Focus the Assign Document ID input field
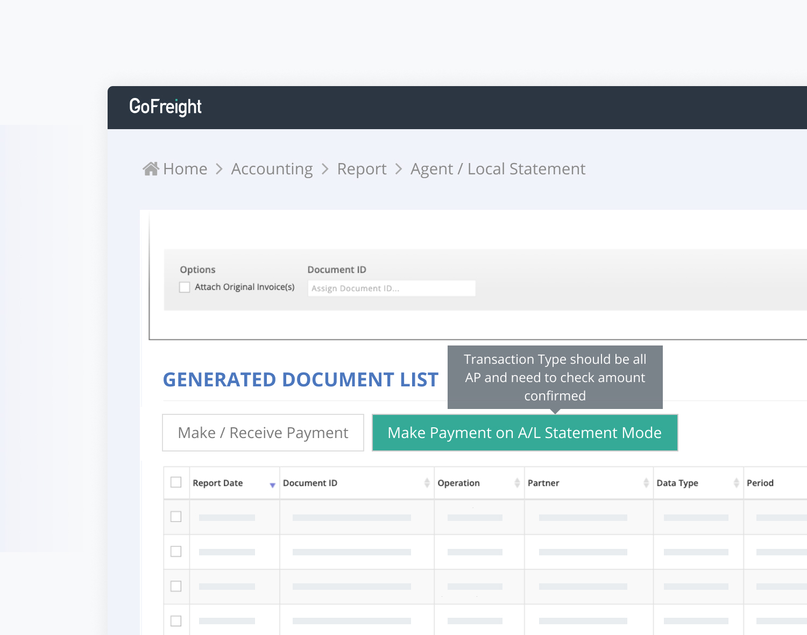Viewport: 807px width, 635px height. (x=391, y=288)
